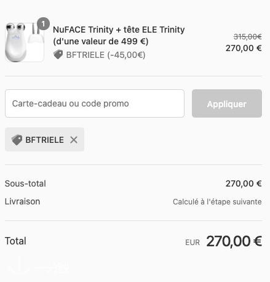Focus the Carte-cadeau ou code promo field
270x282 pixels.
(95, 103)
